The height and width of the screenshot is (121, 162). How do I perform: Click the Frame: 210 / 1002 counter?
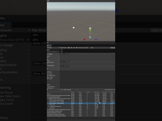pos(83,48)
